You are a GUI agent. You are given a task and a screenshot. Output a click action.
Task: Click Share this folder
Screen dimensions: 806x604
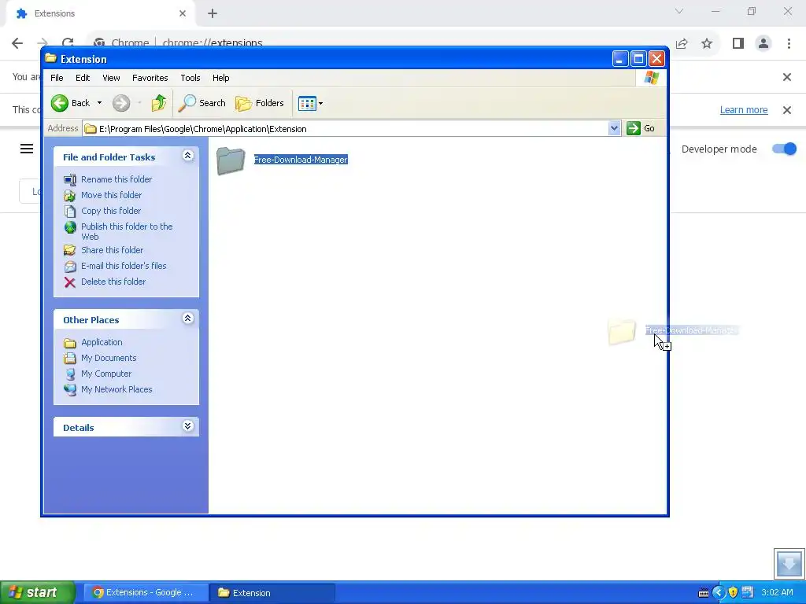[x=112, y=250]
